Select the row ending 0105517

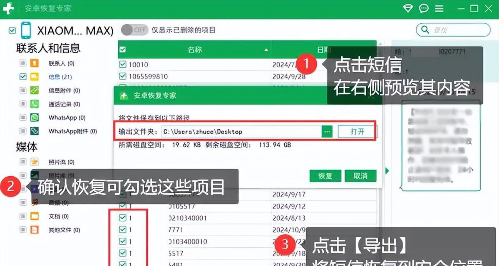182,206
